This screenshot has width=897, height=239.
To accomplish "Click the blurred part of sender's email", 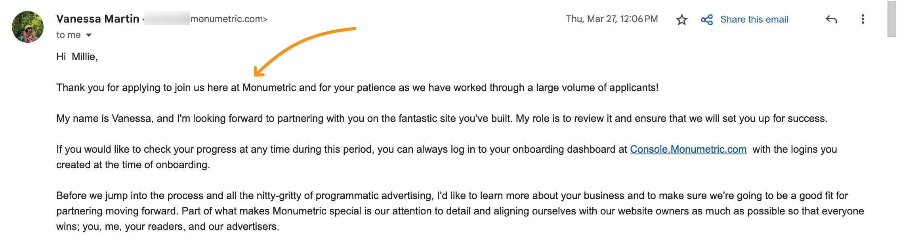I will tap(166, 19).
